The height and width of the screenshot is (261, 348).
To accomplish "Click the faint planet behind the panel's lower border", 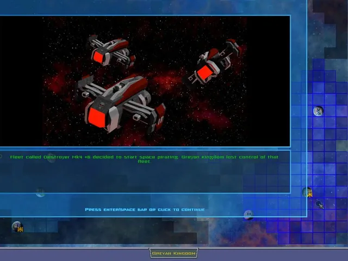I will click(40, 192).
